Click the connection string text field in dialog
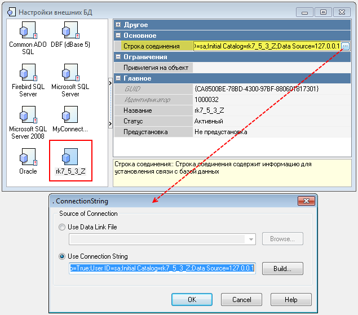Image resolution: width=358 pixels, height=315 pixels. point(162,269)
